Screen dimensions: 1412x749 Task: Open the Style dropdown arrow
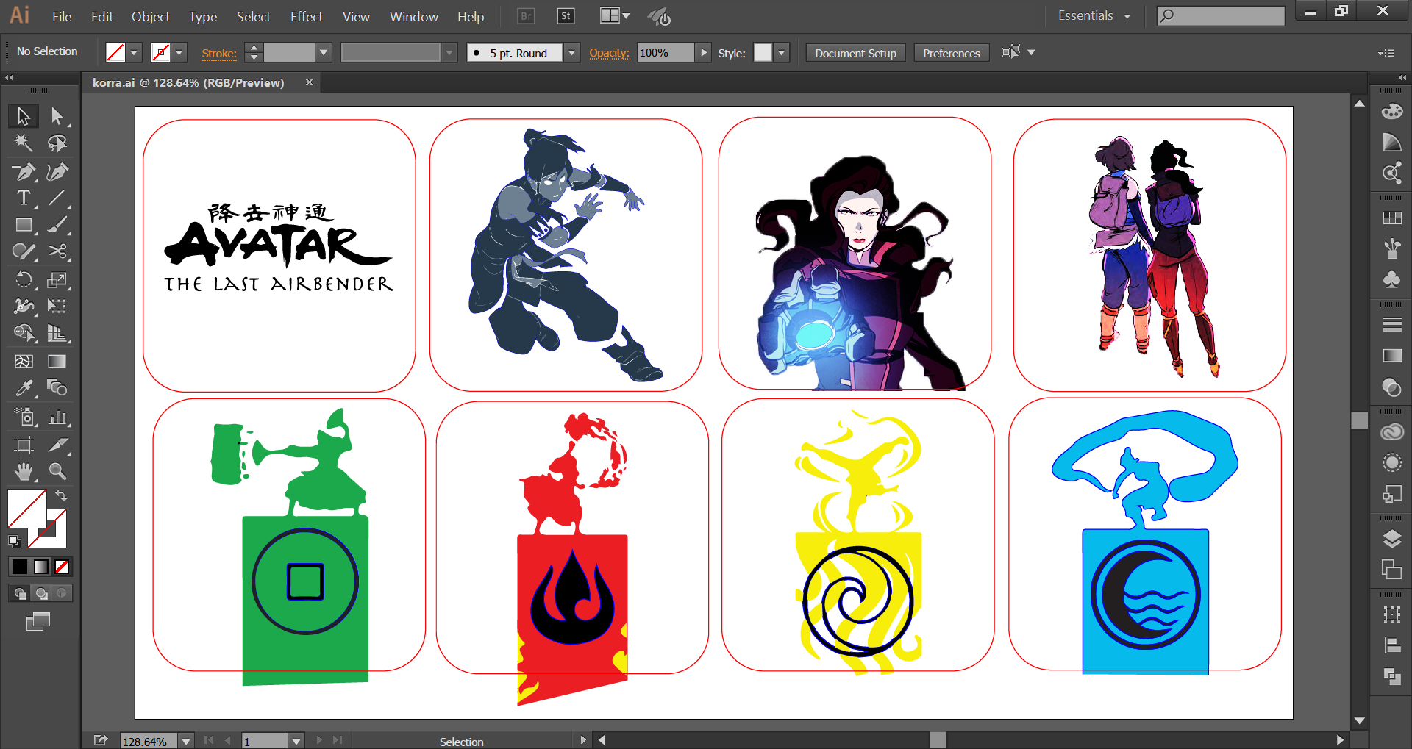[782, 53]
